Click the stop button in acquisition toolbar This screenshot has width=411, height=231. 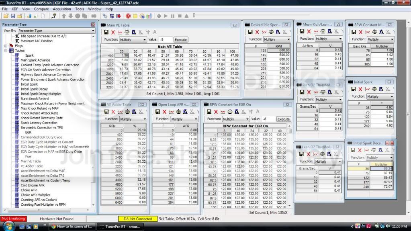pyautogui.click(x=180, y=16)
